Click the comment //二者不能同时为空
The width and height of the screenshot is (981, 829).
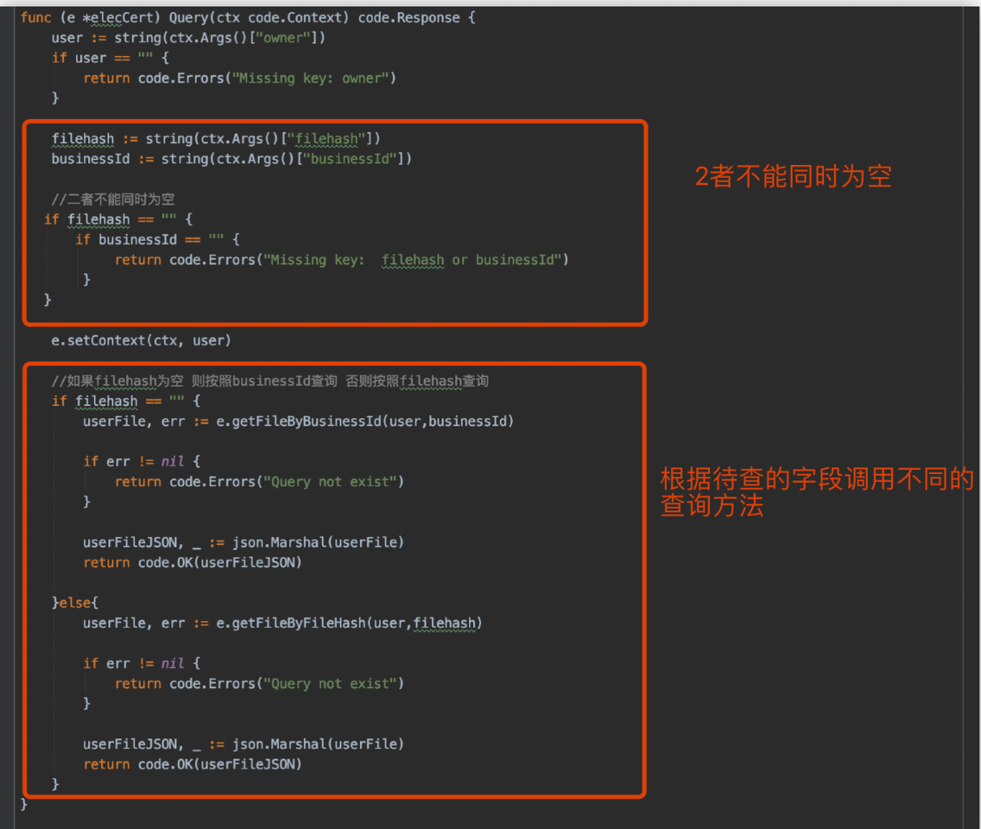pos(113,199)
